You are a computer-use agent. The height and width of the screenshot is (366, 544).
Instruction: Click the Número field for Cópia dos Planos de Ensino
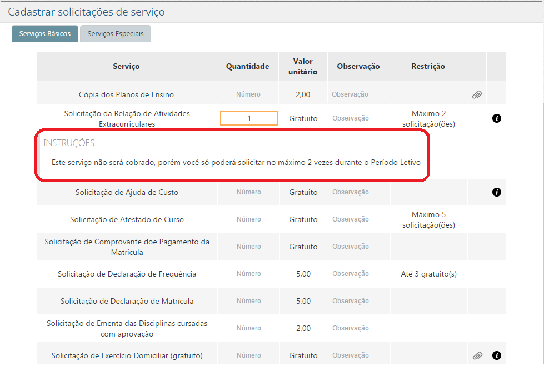click(248, 94)
